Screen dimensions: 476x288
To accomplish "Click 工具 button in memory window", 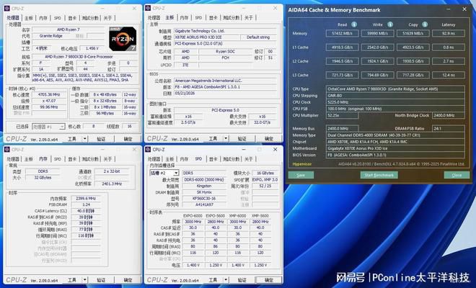I will pyautogui.click(x=72, y=280).
